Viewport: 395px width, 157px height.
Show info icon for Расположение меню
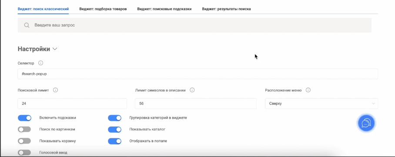coord(308,90)
